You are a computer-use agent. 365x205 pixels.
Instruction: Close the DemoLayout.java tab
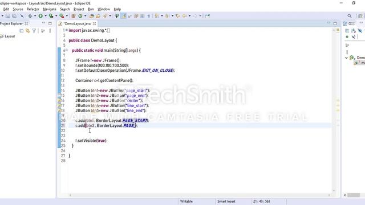pyautogui.click(x=94, y=24)
